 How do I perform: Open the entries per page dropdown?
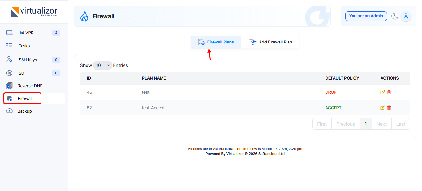pyautogui.click(x=102, y=65)
